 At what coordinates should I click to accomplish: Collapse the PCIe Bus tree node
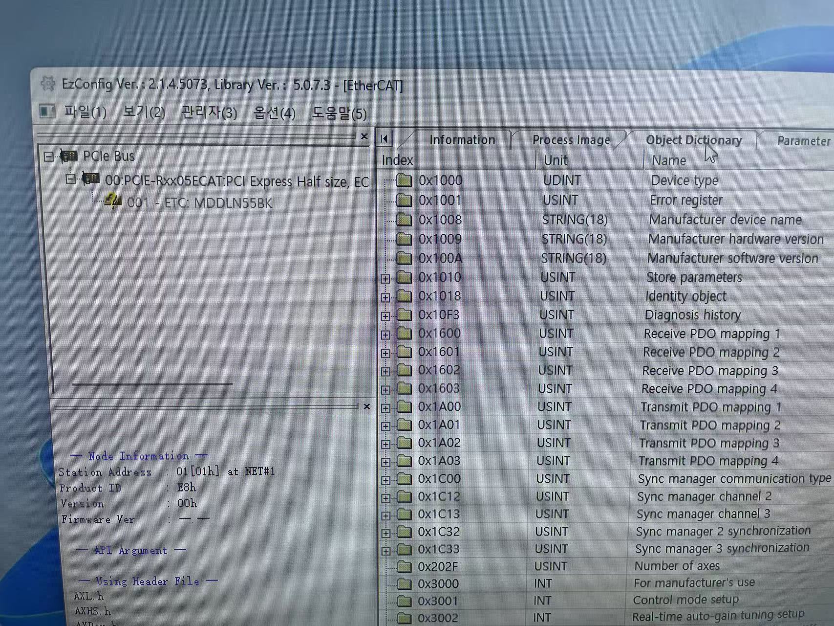pos(48,156)
